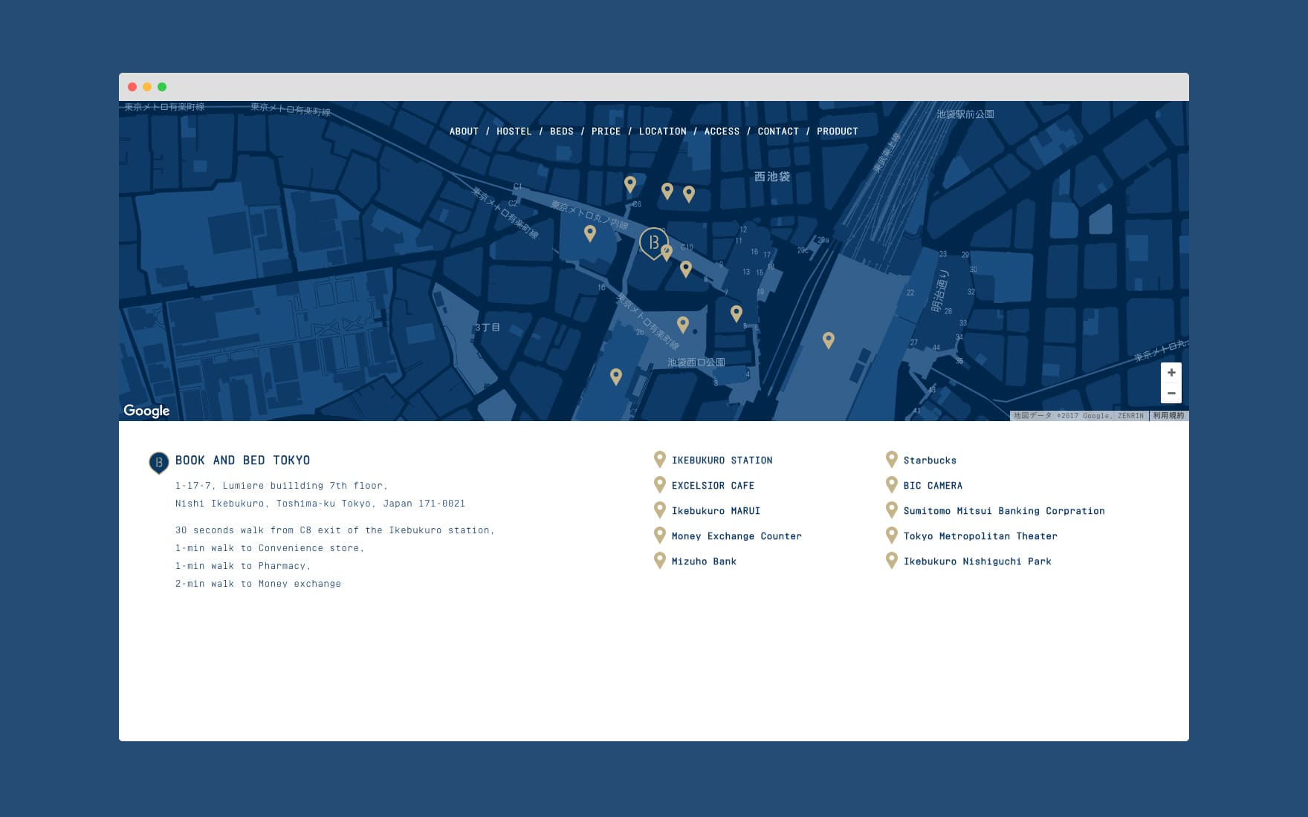Image resolution: width=1308 pixels, height=817 pixels.
Task: Click the Book and Bed Tokyo badge icon
Action: (158, 462)
